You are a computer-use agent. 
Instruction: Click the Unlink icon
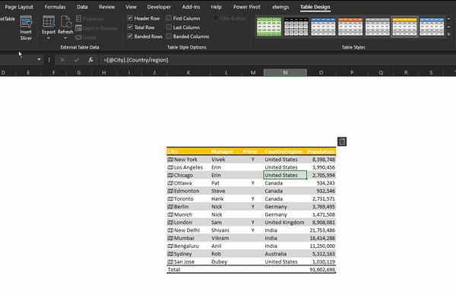coord(78,37)
